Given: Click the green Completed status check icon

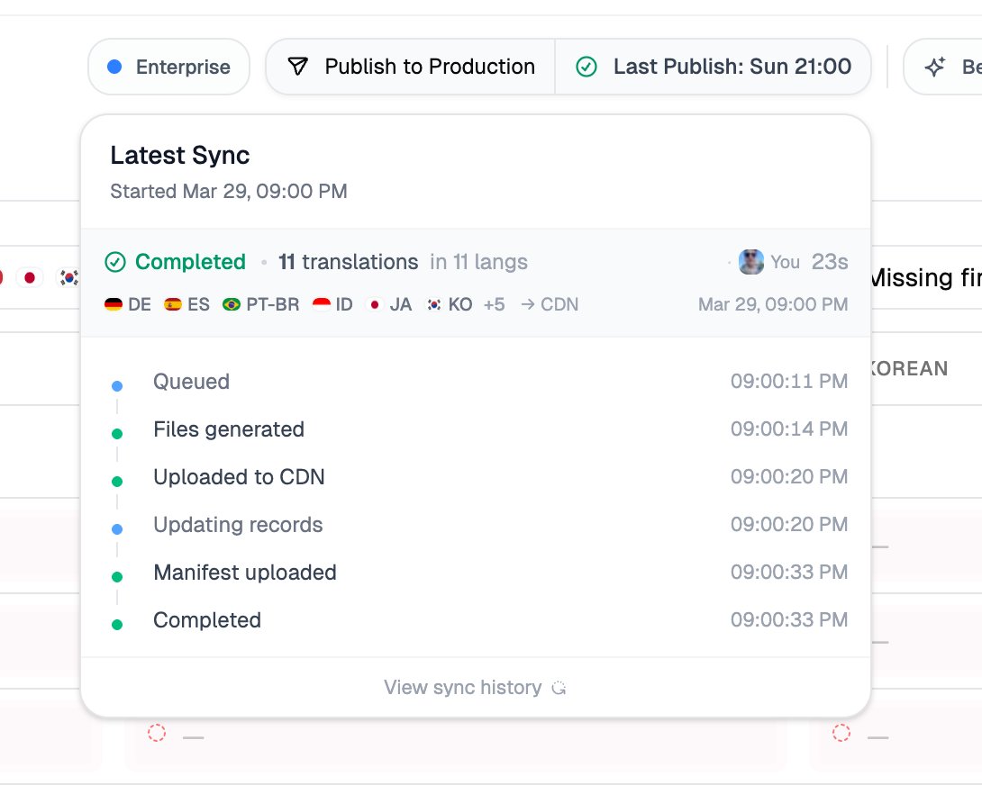Looking at the screenshot, I should tap(115, 262).
